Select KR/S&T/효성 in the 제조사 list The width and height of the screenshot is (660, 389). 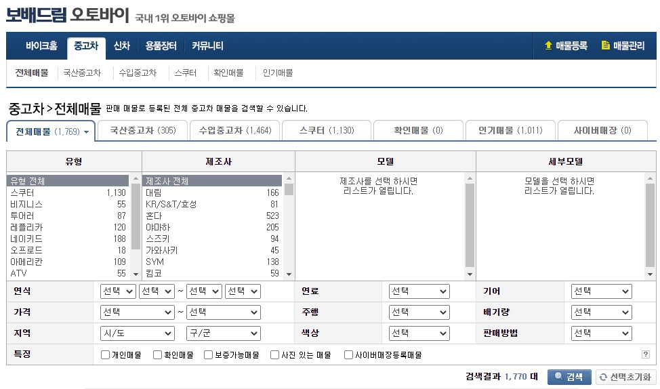pos(212,204)
